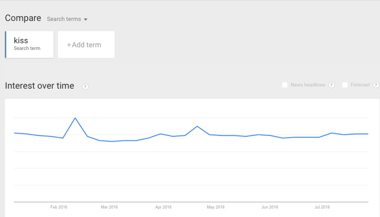Click the Compare heading

pyautogui.click(x=23, y=18)
